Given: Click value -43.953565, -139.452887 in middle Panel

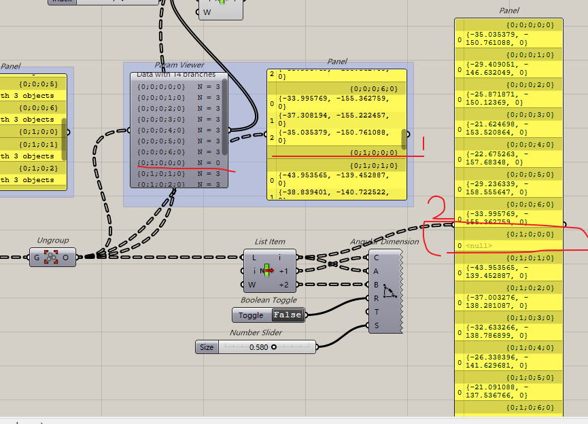Looking at the screenshot, I should coord(334,179).
